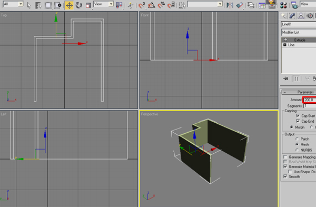
Task: Select the Patch output radio button
Action: [297, 139]
